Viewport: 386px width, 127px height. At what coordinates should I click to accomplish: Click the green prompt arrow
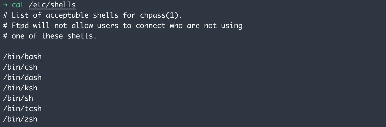(5, 5)
